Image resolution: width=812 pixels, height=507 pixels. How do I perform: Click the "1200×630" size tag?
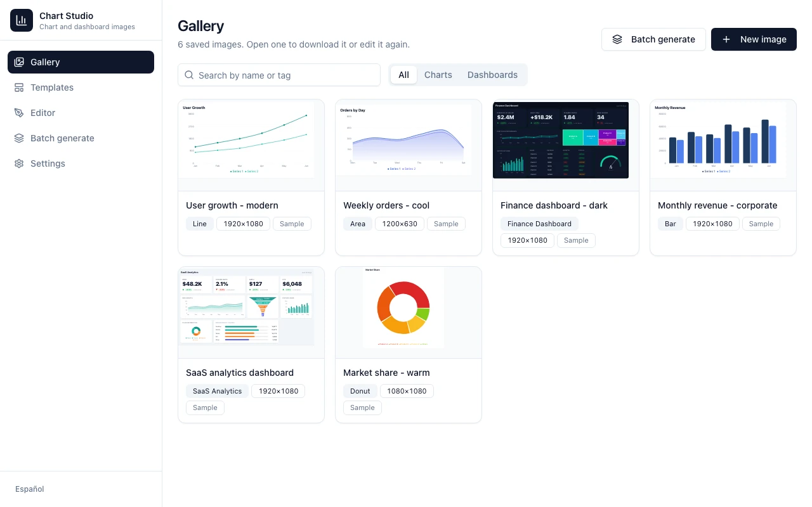400,224
